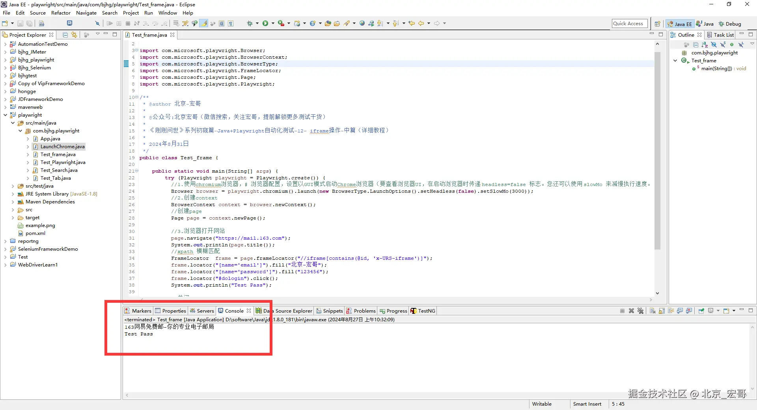Click Sort alphabetically icon in Outline
The width and height of the screenshot is (757, 410).
coord(705,45)
